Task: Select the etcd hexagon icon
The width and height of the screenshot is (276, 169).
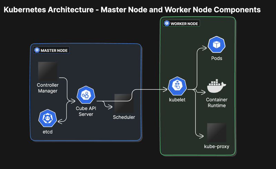Action: pos(48,118)
